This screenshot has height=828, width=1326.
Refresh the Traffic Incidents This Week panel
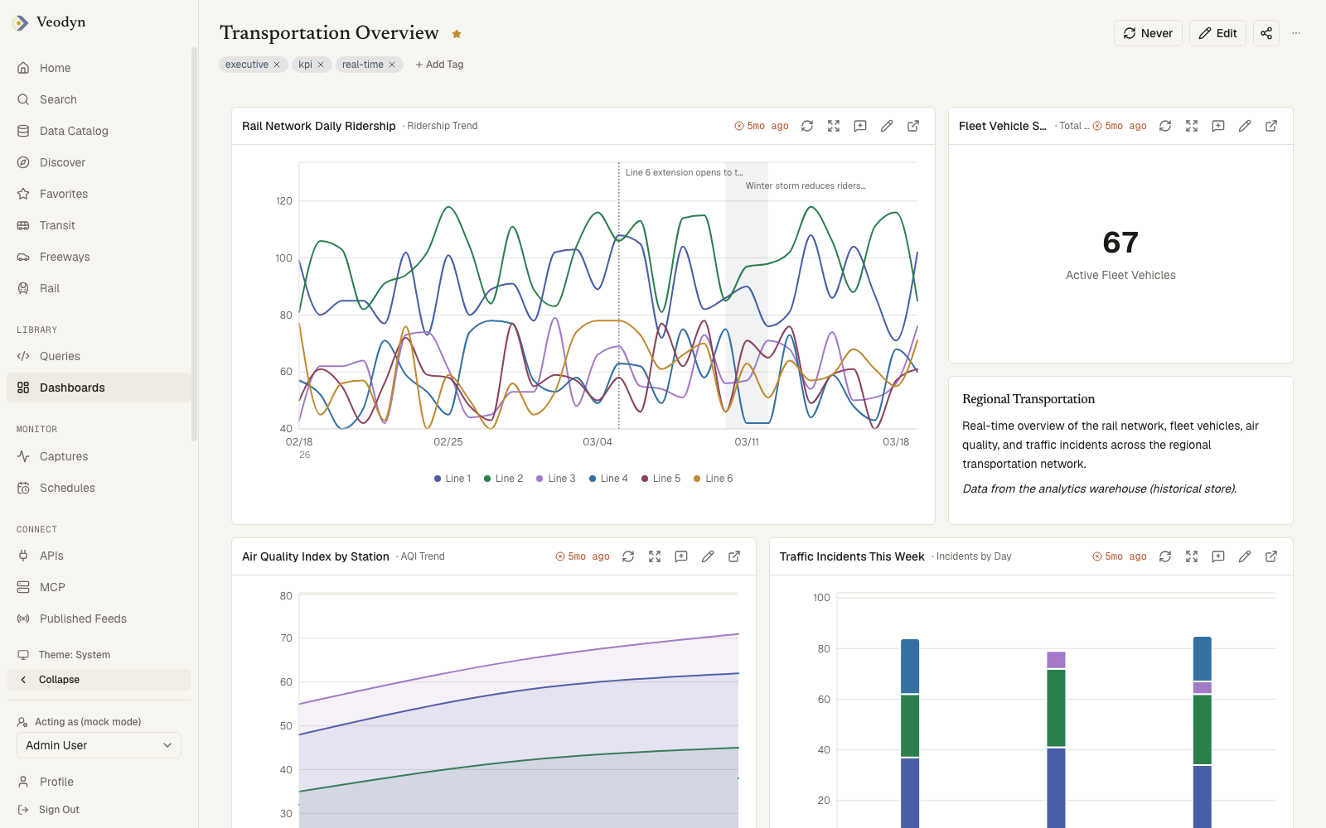1165,556
